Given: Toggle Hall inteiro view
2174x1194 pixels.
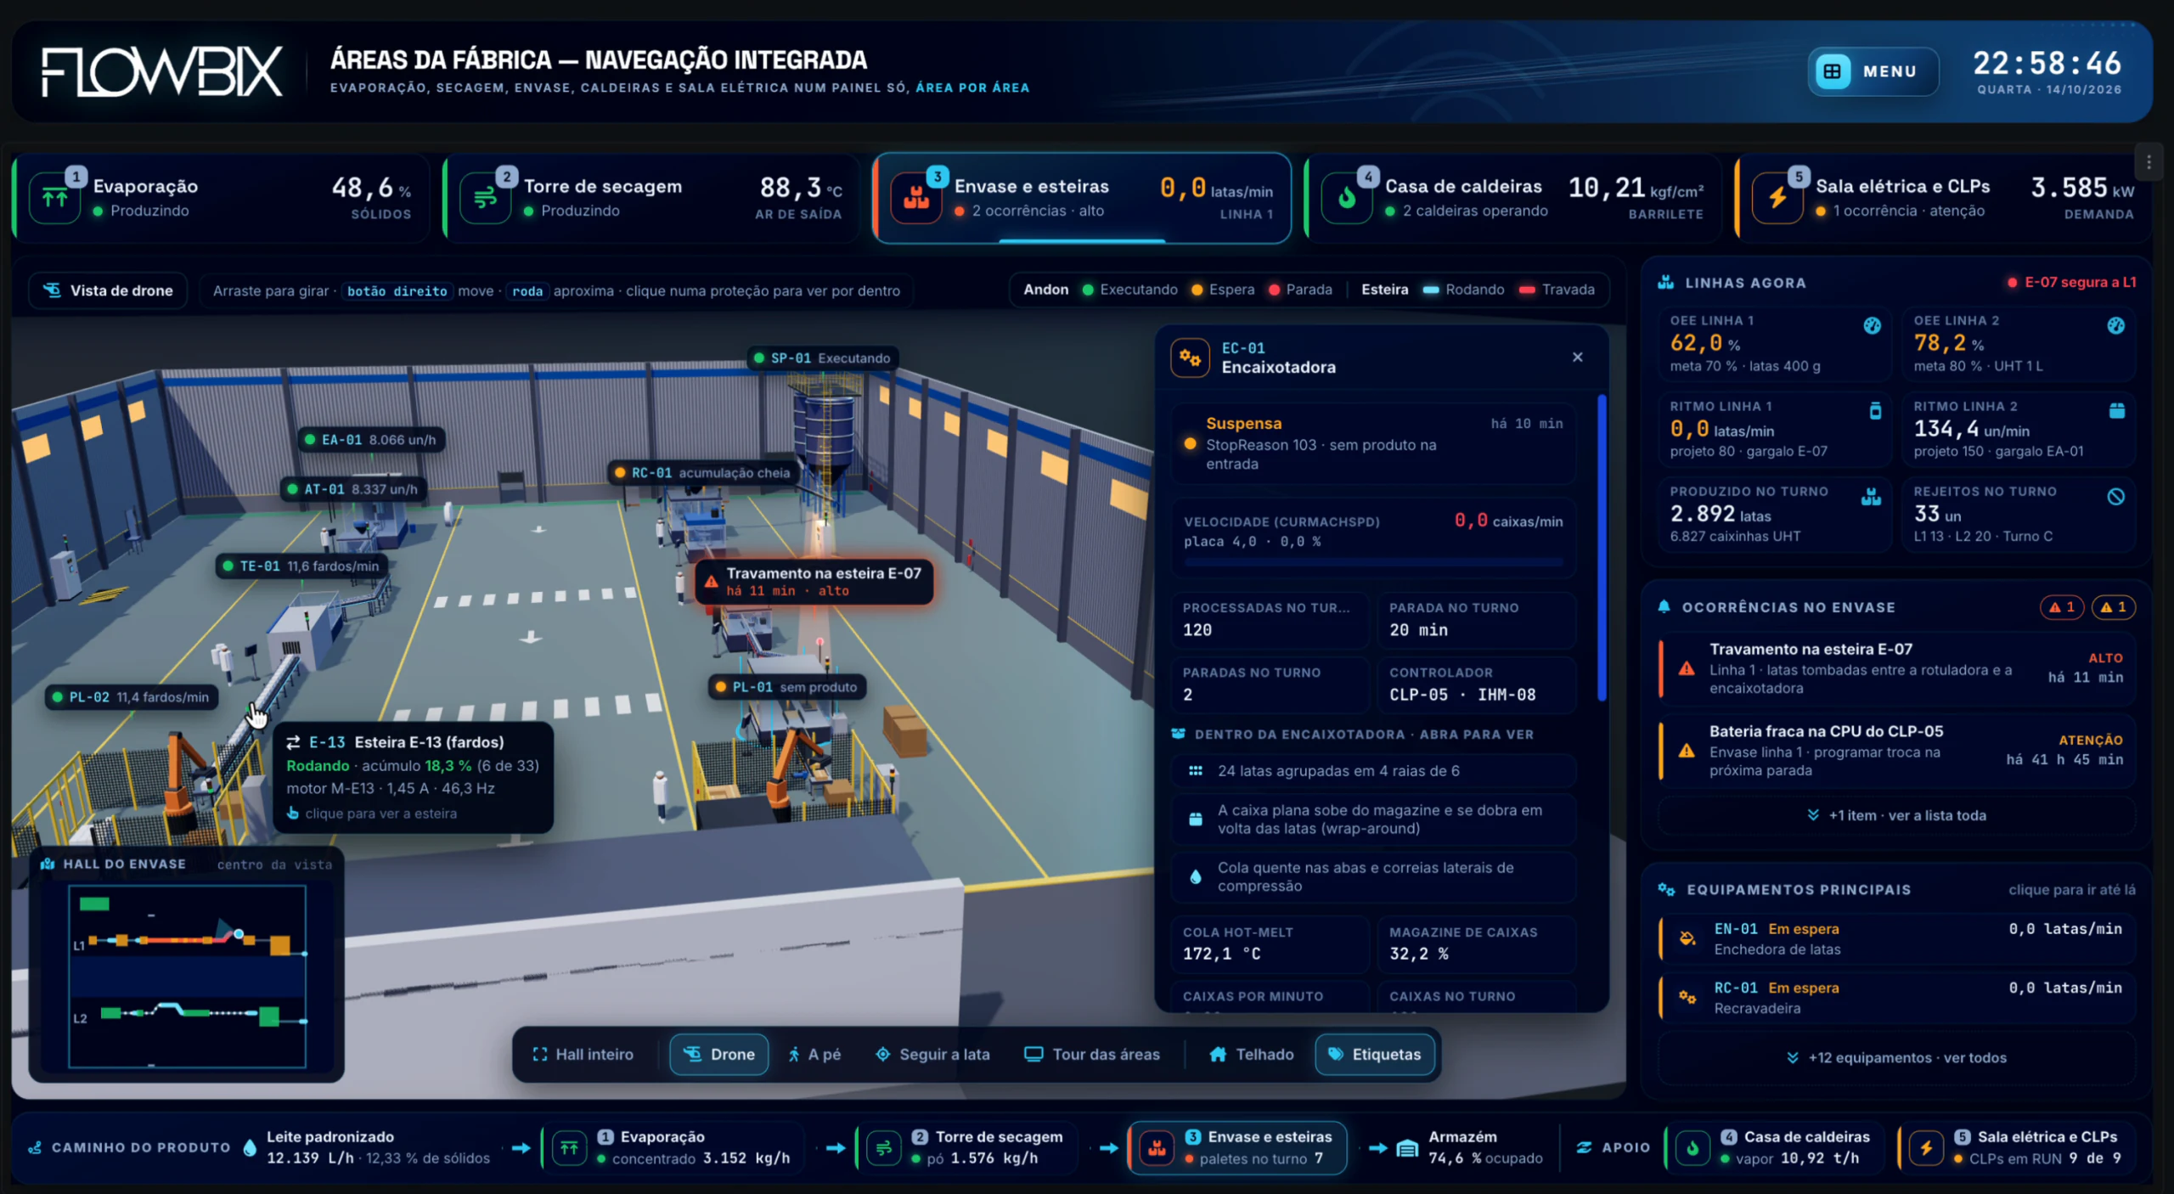Looking at the screenshot, I should point(583,1054).
